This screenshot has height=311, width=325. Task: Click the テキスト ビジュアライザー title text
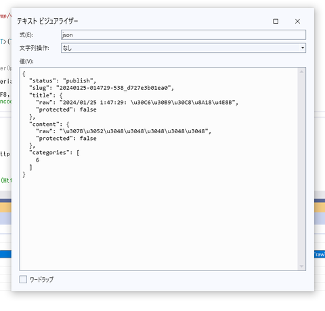(x=47, y=21)
